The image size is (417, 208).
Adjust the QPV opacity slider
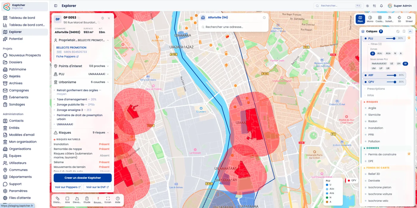(x=391, y=82)
